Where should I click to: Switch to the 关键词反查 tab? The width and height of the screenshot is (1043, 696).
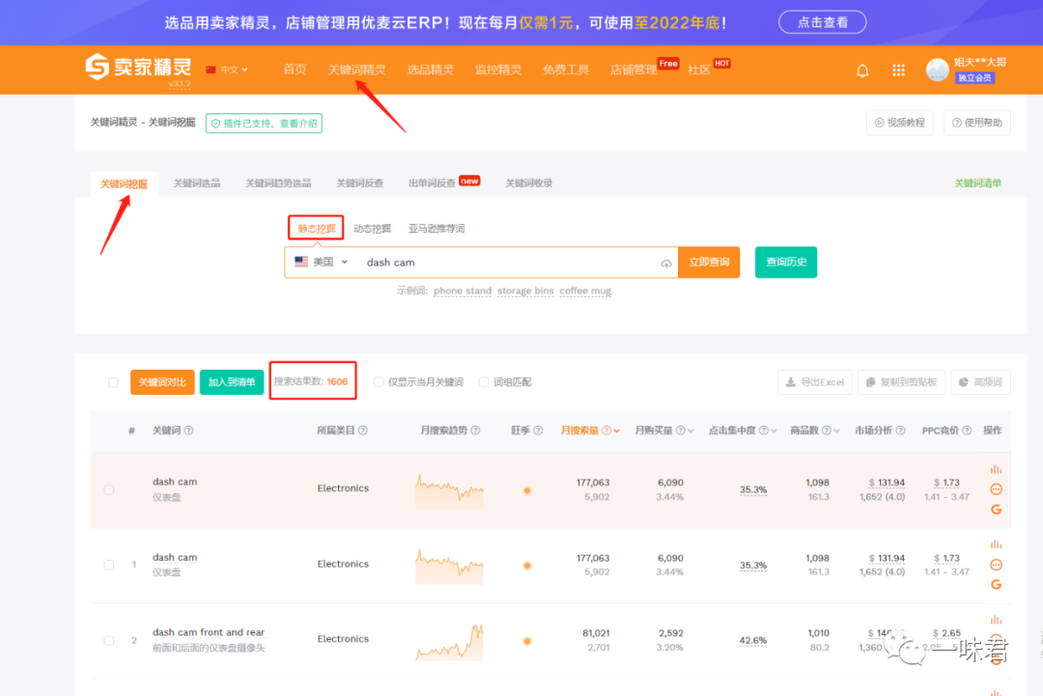pyautogui.click(x=360, y=183)
